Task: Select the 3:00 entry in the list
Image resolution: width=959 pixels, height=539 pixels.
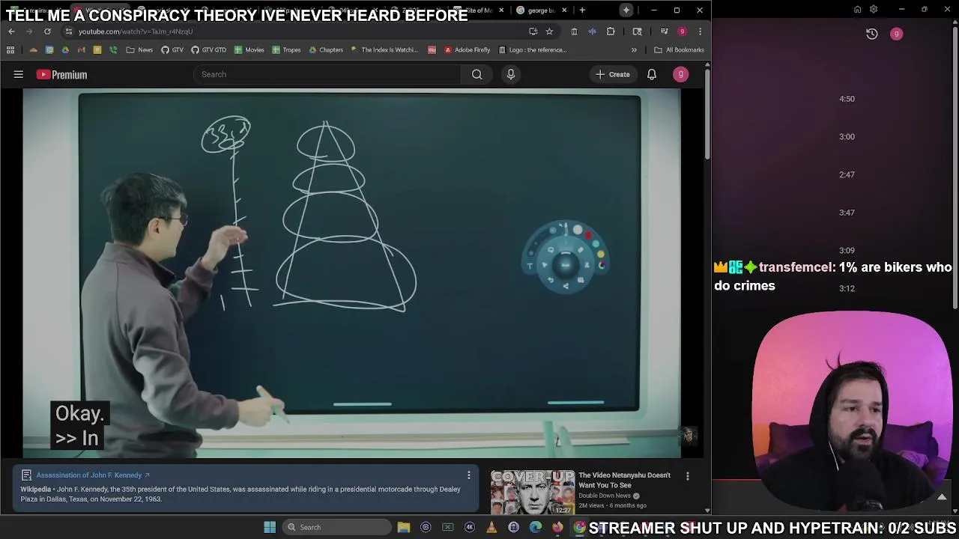Action: point(847,137)
